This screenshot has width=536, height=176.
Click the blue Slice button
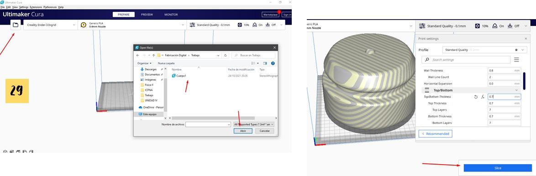pos(498,168)
